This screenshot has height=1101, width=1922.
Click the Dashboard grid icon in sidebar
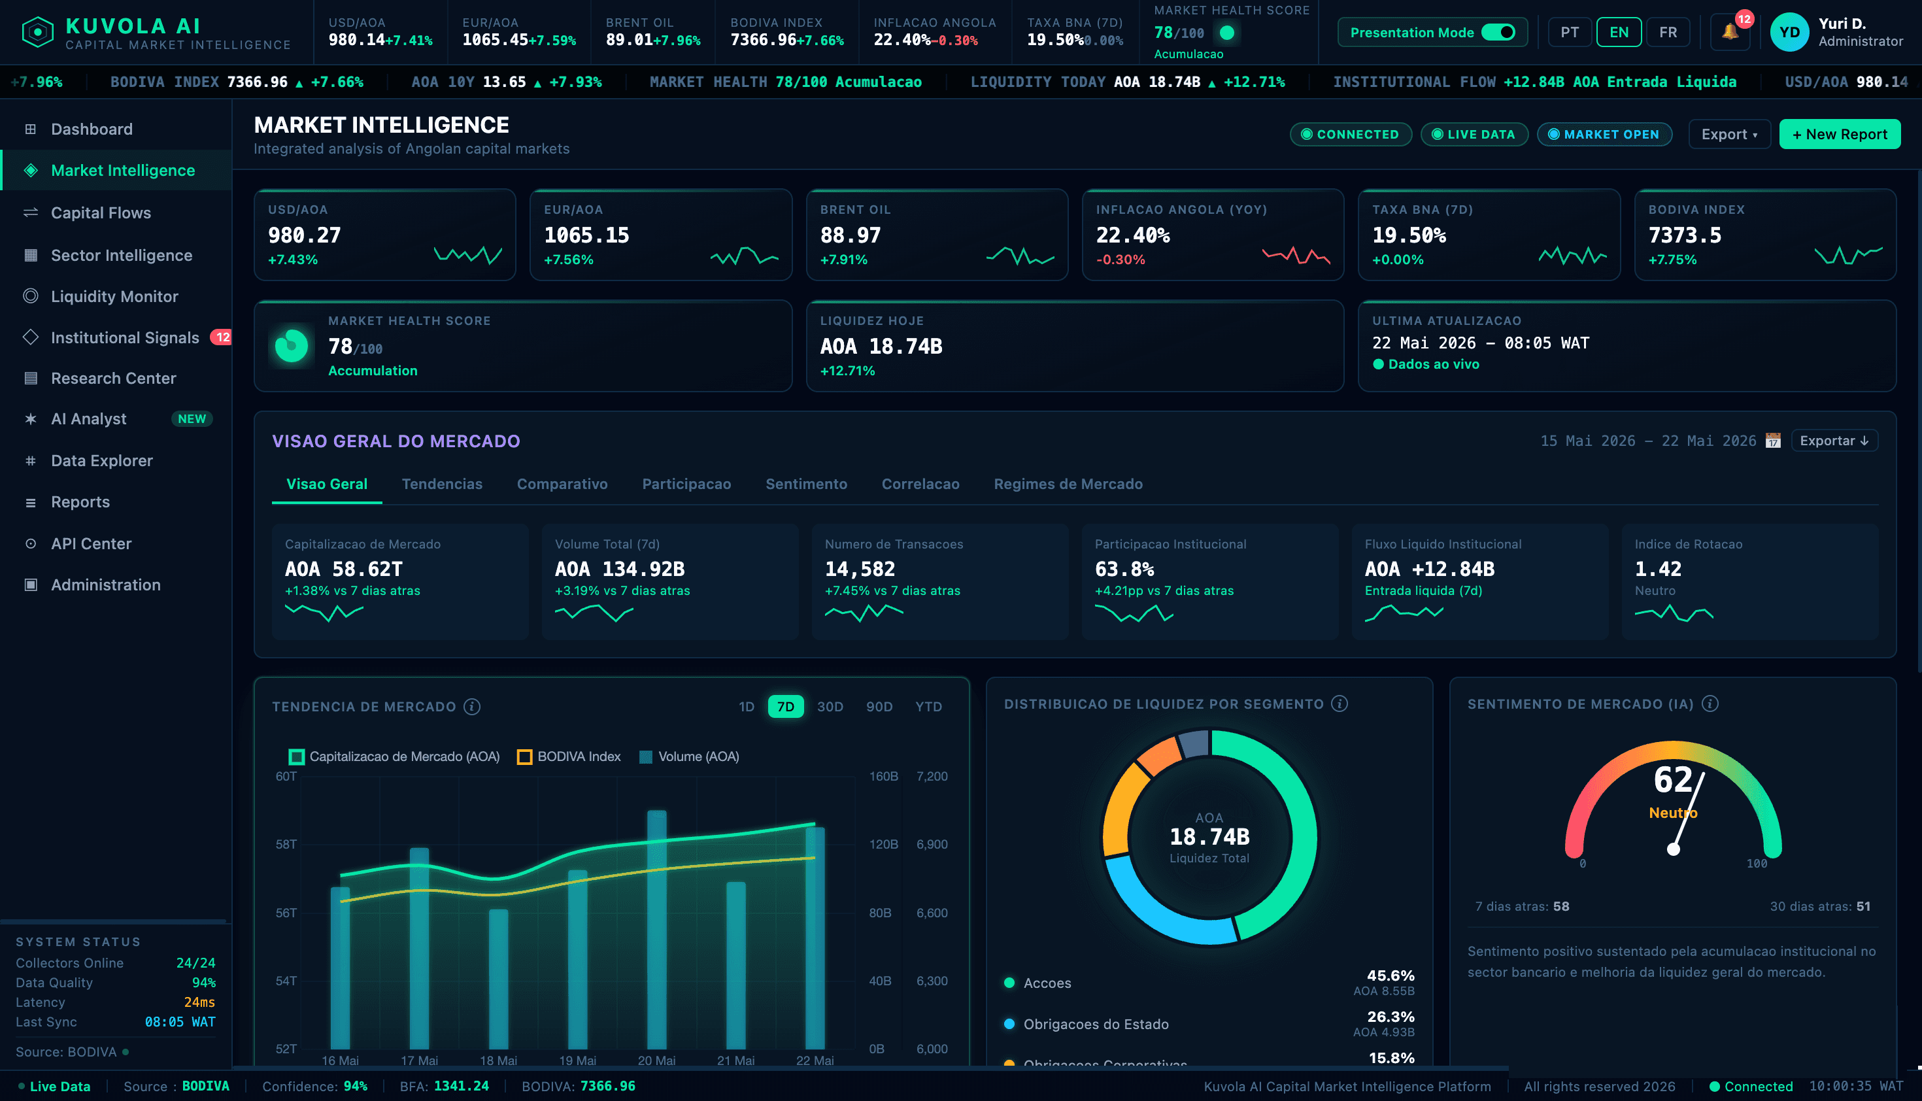(30, 129)
